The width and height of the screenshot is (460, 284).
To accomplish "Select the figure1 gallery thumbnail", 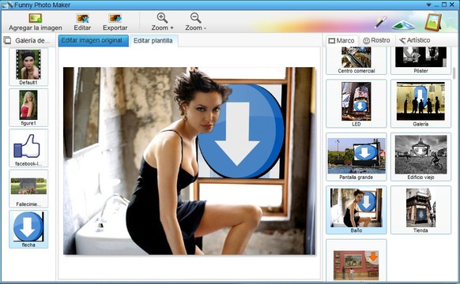I will [28, 107].
